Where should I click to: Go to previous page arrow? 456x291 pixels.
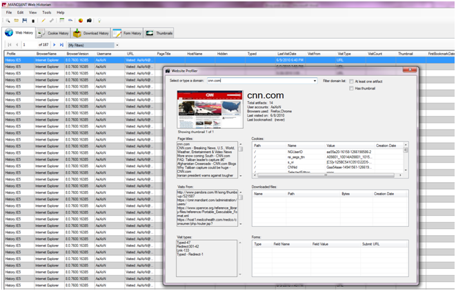pos(17,45)
